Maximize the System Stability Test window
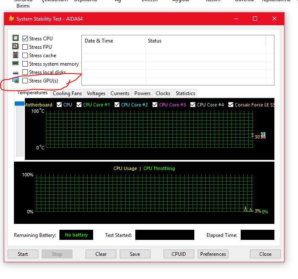Viewport: 298px width, 279px height. click(255, 19)
